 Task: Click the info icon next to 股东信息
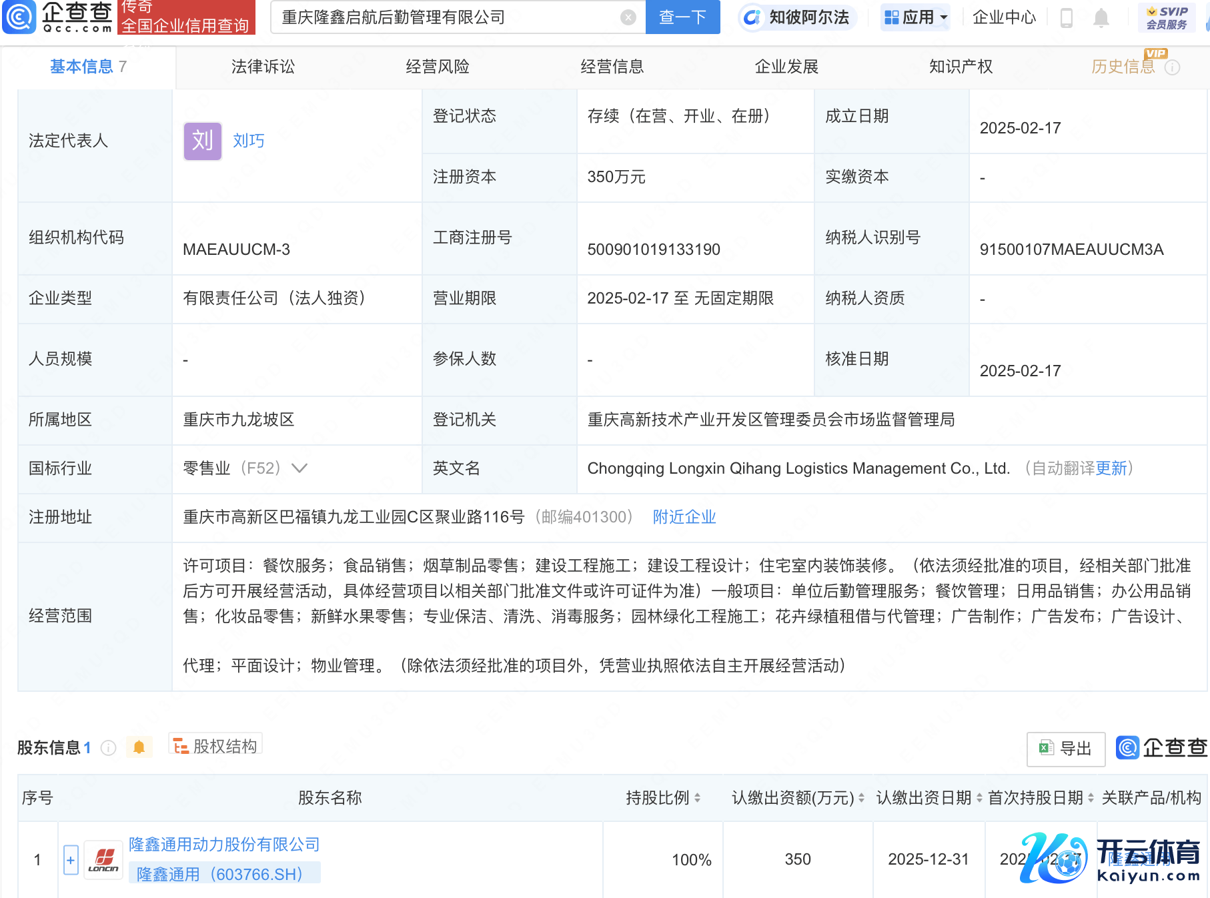[x=108, y=748]
